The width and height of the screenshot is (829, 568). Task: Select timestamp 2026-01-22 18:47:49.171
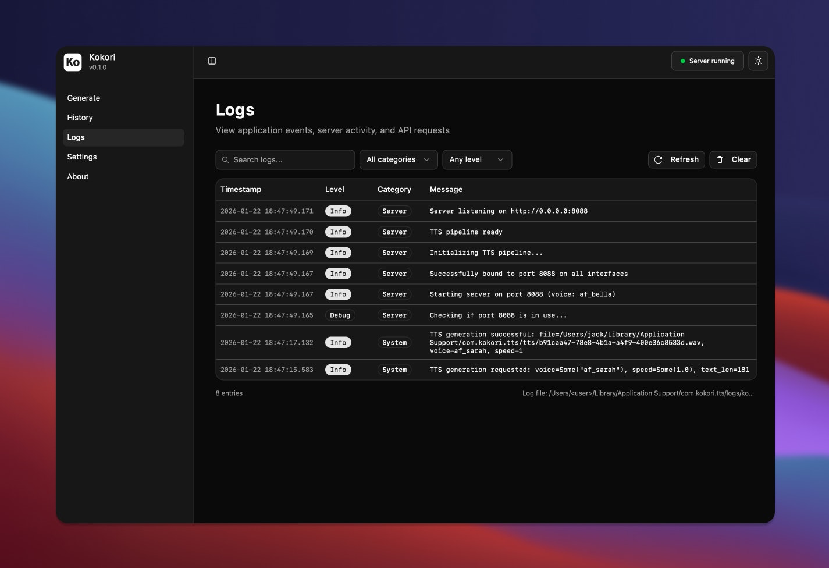[267, 211]
